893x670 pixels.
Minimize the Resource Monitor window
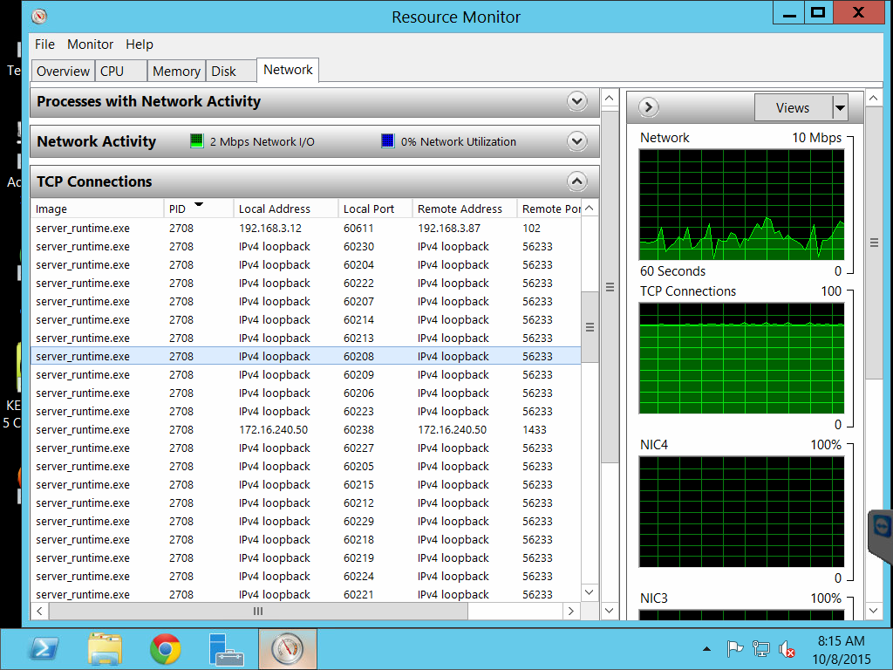pos(788,13)
